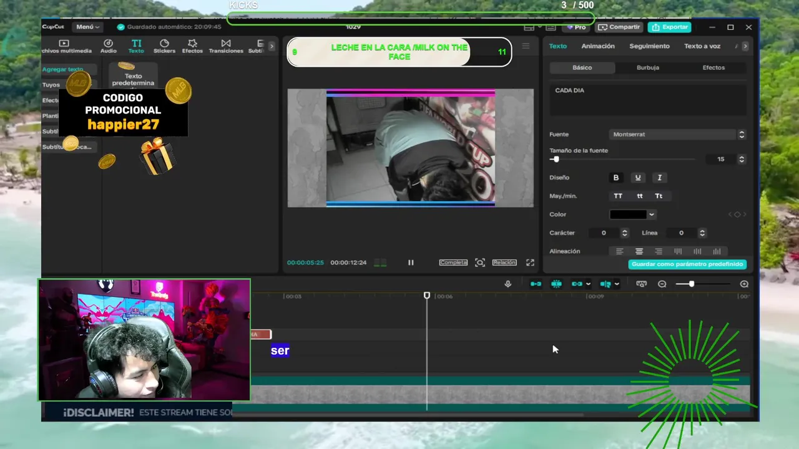
Task: Show more properties tabs with arrow
Action: pyautogui.click(x=745, y=46)
